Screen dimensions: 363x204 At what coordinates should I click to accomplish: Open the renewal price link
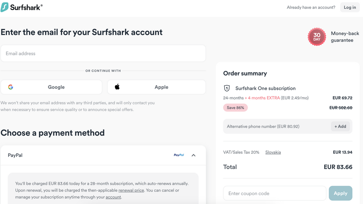tap(131, 190)
